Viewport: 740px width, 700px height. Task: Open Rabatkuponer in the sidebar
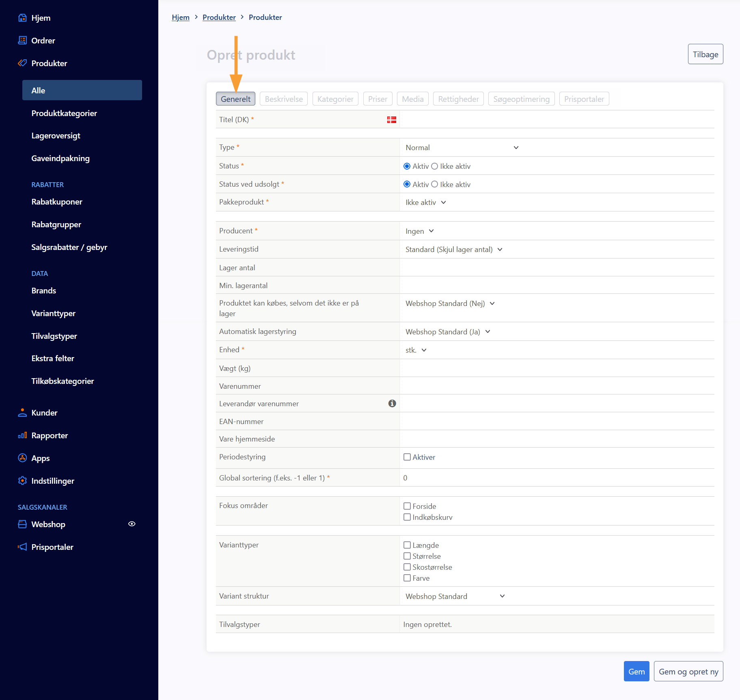tap(57, 202)
